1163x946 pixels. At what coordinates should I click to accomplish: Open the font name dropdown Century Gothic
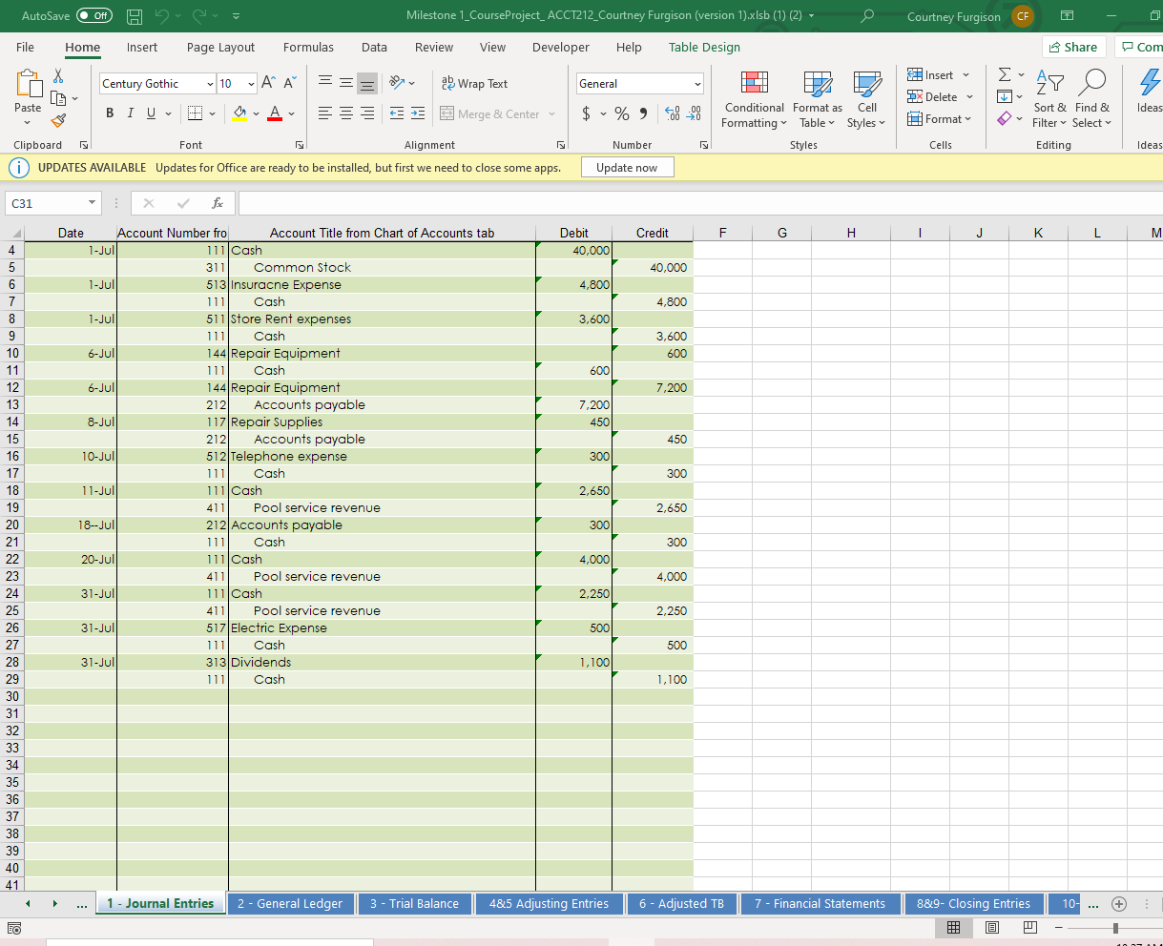click(x=210, y=84)
